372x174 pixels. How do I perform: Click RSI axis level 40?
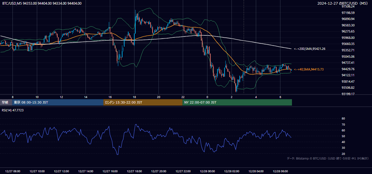[343, 142]
